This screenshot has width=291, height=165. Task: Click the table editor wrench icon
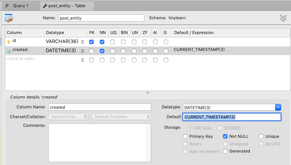pyautogui.click(x=9, y=18)
